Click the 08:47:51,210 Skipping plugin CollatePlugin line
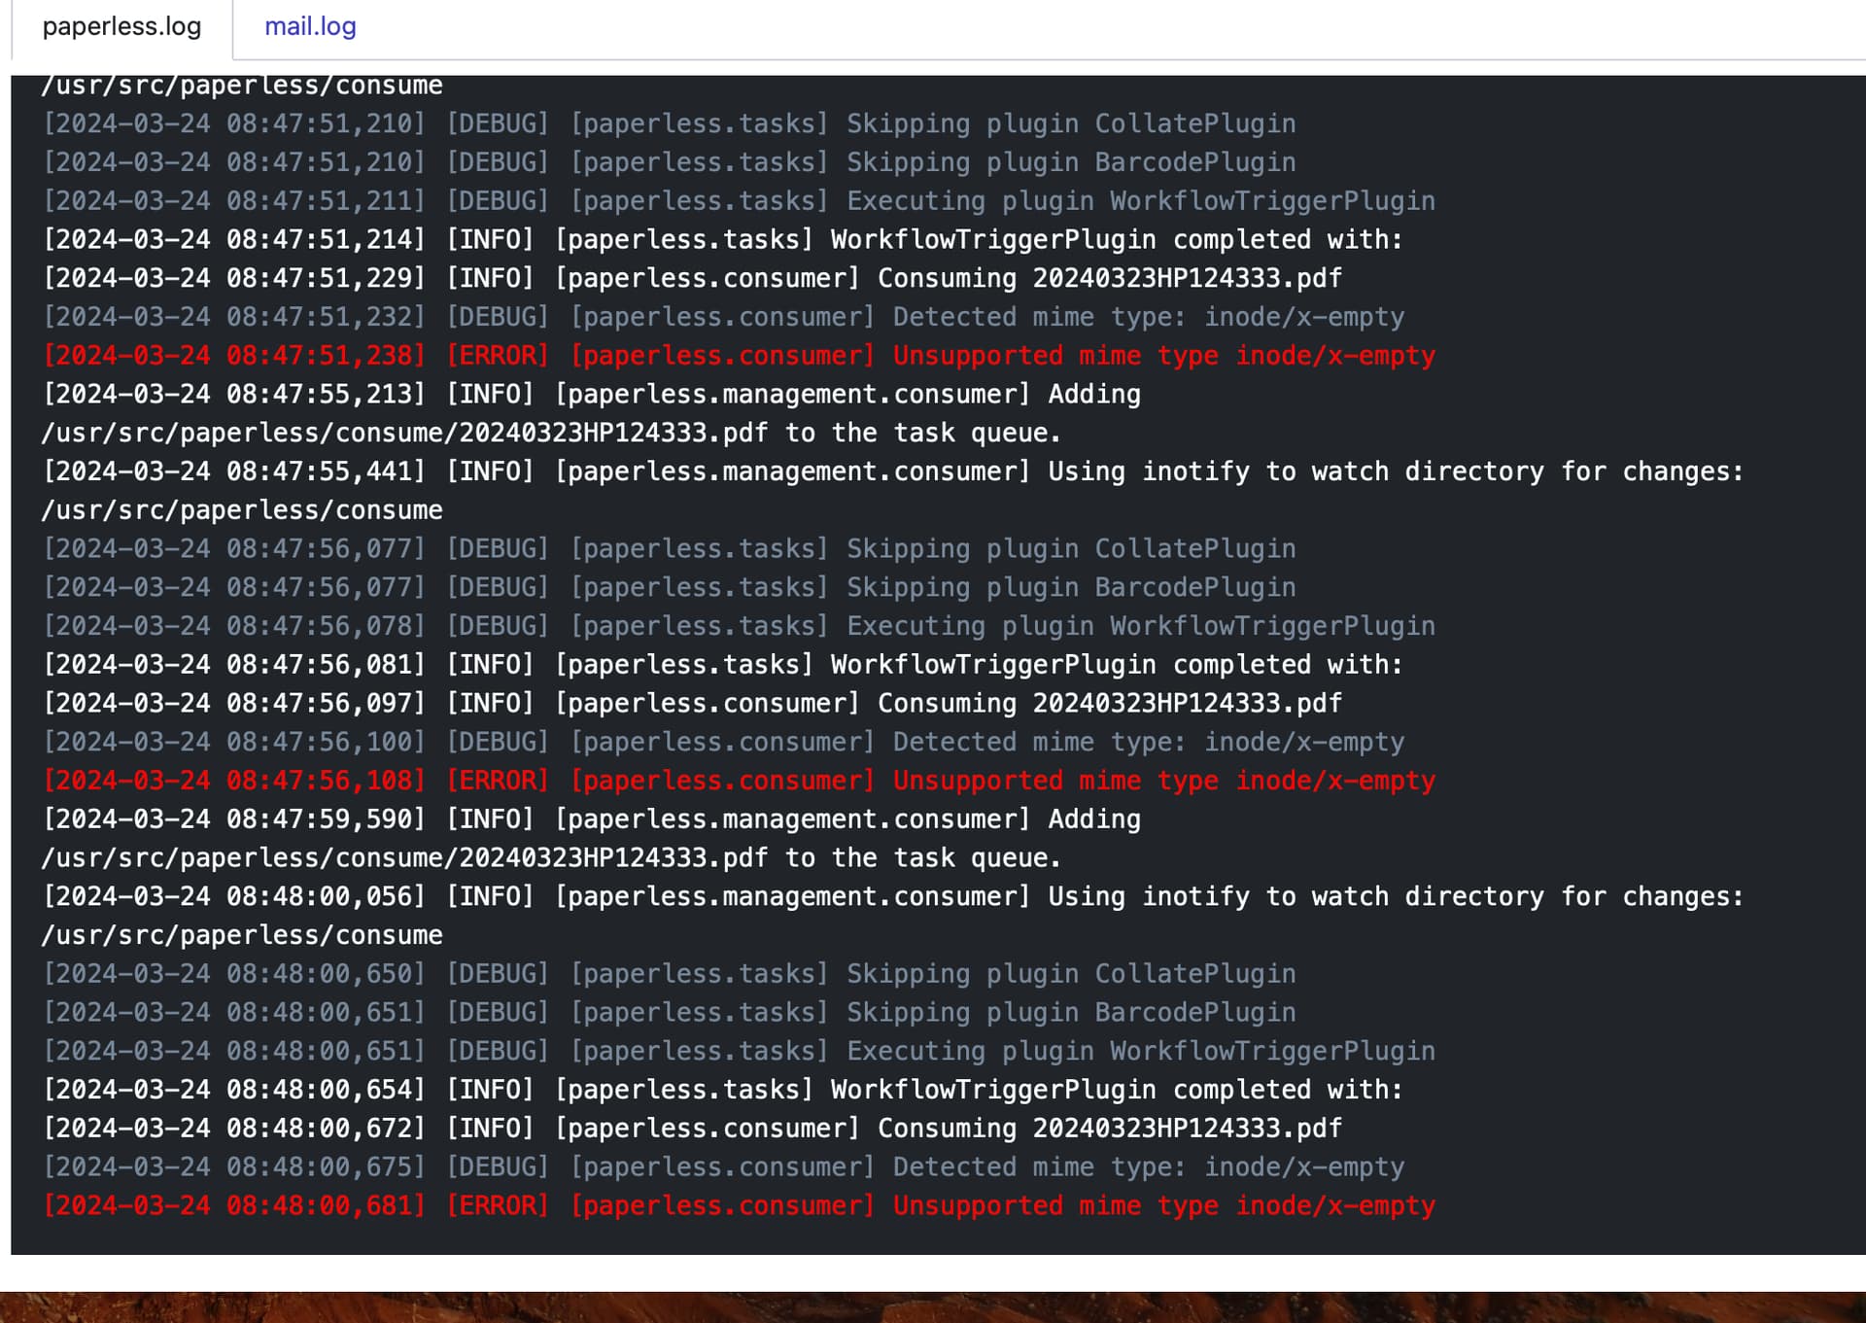The width and height of the screenshot is (1866, 1323). point(669,123)
